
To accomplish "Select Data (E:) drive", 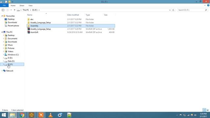I will (11, 61).
